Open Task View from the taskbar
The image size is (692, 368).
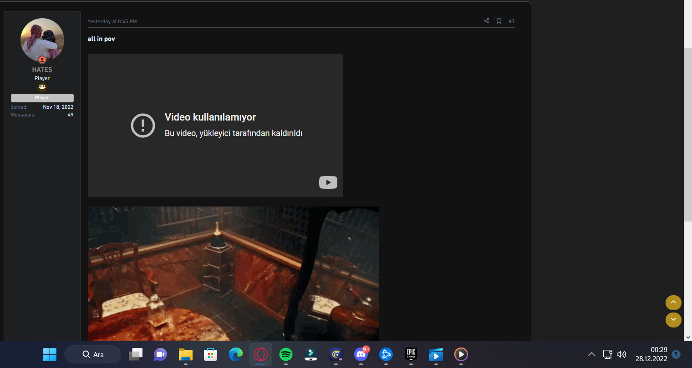click(136, 354)
